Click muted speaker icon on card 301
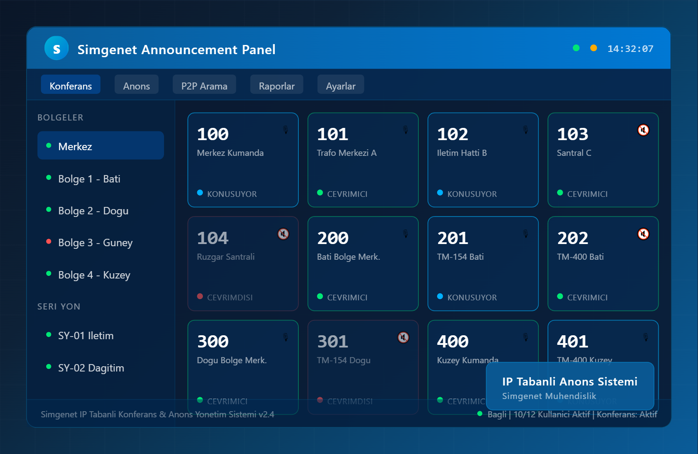 pyautogui.click(x=403, y=337)
